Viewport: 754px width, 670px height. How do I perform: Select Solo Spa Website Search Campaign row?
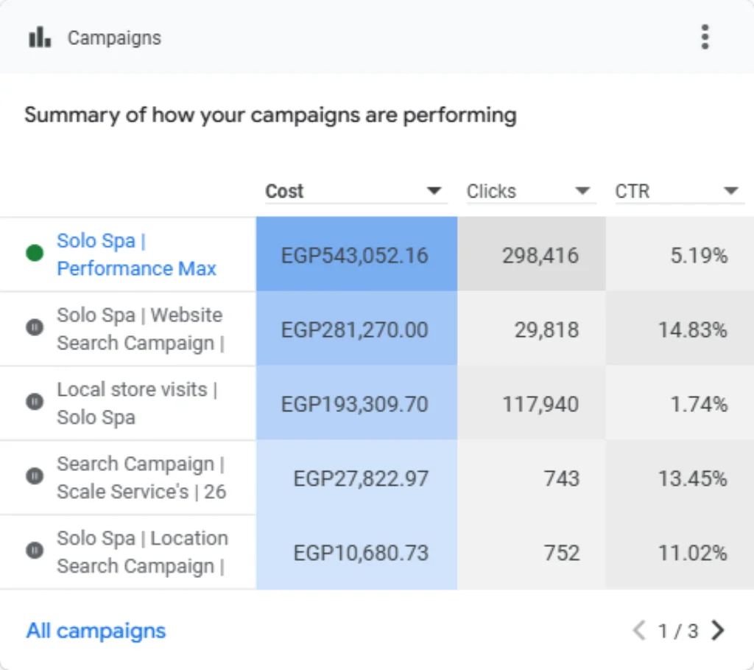(x=377, y=329)
